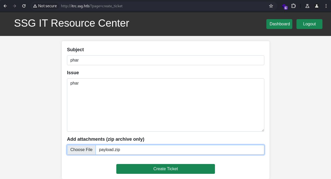
Task: Click the Subject label
Action: (x=75, y=50)
